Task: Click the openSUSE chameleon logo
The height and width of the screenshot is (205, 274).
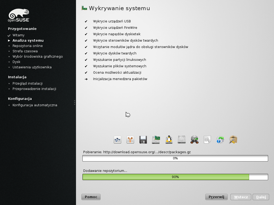Action: [x=19, y=15]
